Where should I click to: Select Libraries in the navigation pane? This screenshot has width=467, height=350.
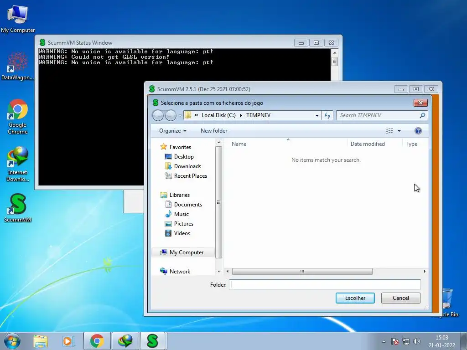pyautogui.click(x=179, y=195)
